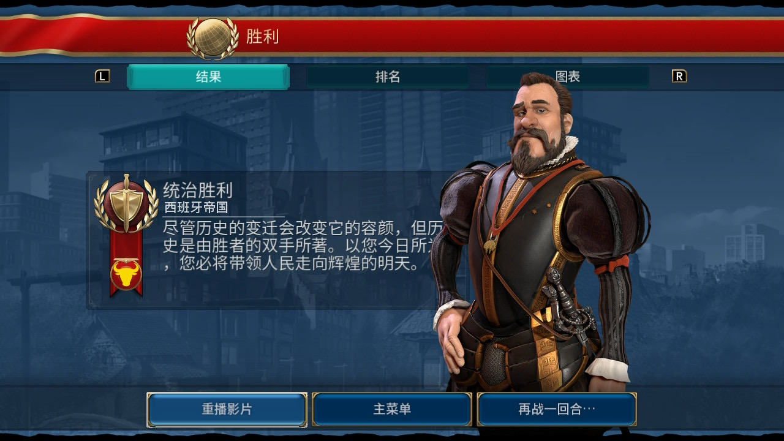784x441 pixels.
Task: Click the R shoulder button icon
Action: click(x=679, y=77)
